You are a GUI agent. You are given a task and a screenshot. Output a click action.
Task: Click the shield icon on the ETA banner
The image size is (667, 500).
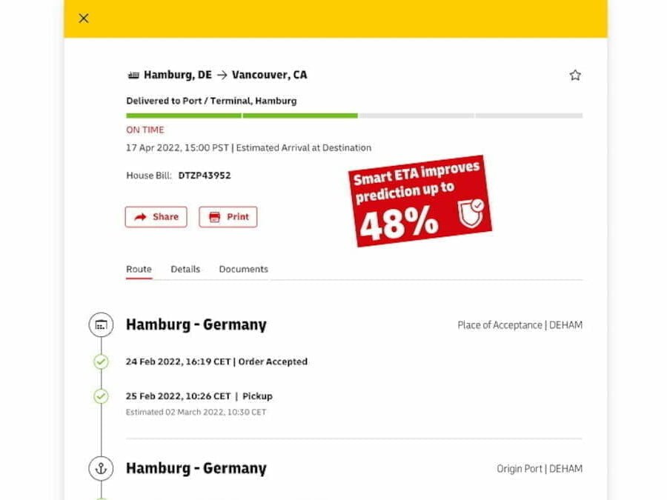471,213
